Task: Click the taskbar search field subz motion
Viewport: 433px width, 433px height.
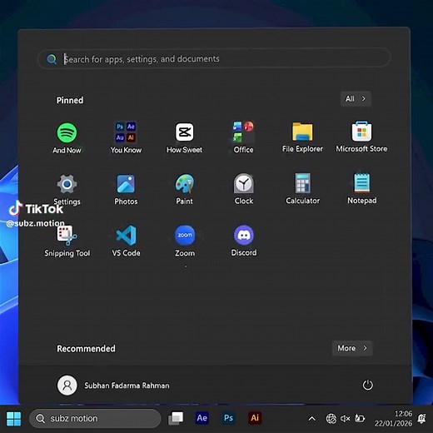Action: point(95,419)
